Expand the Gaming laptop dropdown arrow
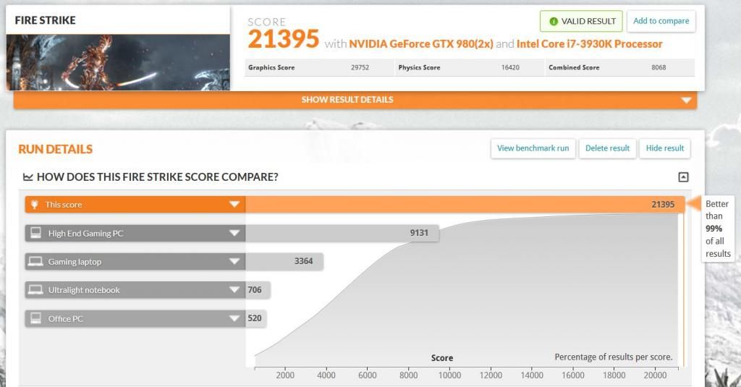Image resolution: width=741 pixels, height=387 pixels. tap(234, 261)
